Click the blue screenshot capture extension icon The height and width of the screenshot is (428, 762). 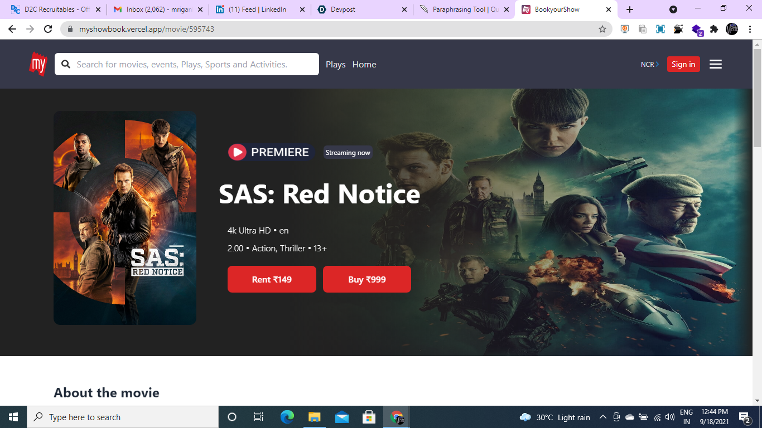[x=660, y=29]
